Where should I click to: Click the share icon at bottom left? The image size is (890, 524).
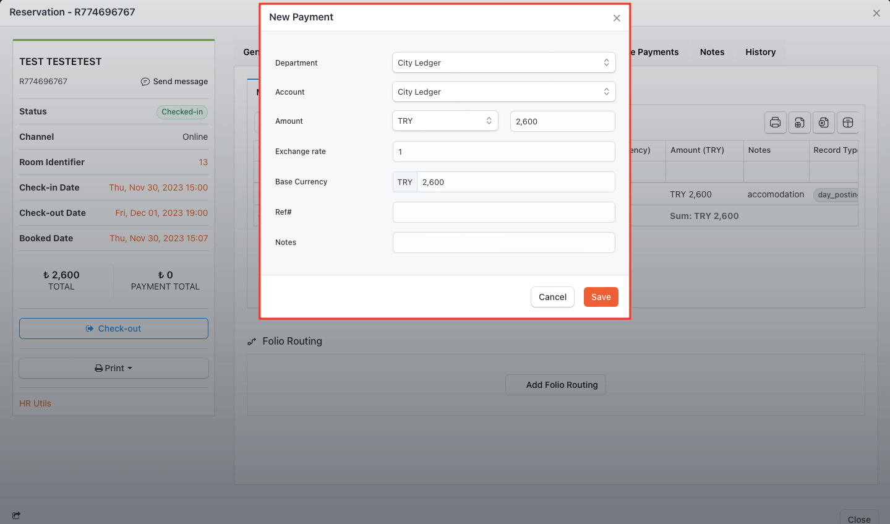pyautogui.click(x=16, y=515)
